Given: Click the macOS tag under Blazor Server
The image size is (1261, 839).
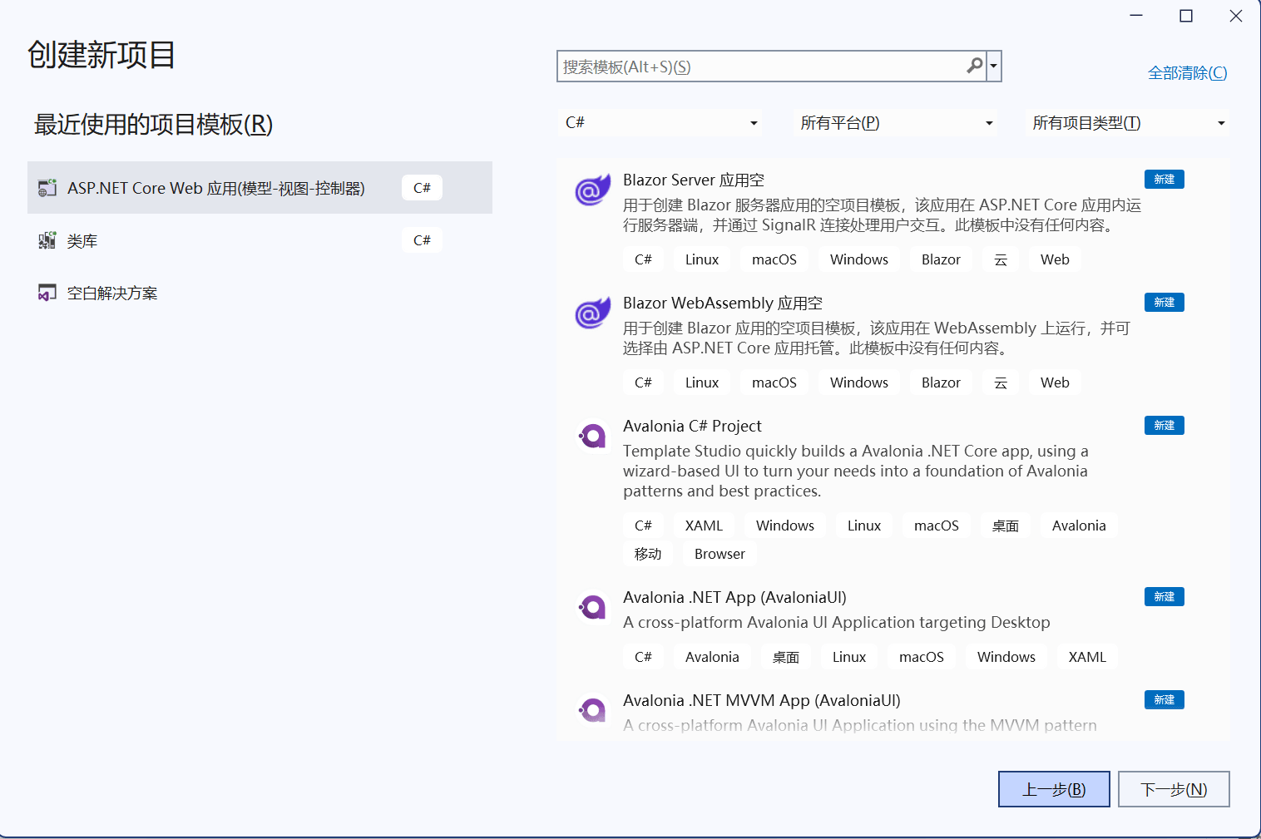Looking at the screenshot, I should coord(774,259).
